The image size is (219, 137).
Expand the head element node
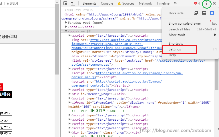tap(66, 27)
